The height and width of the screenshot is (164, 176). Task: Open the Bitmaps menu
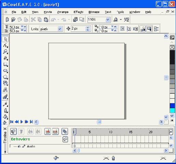[x=94, y=12]
